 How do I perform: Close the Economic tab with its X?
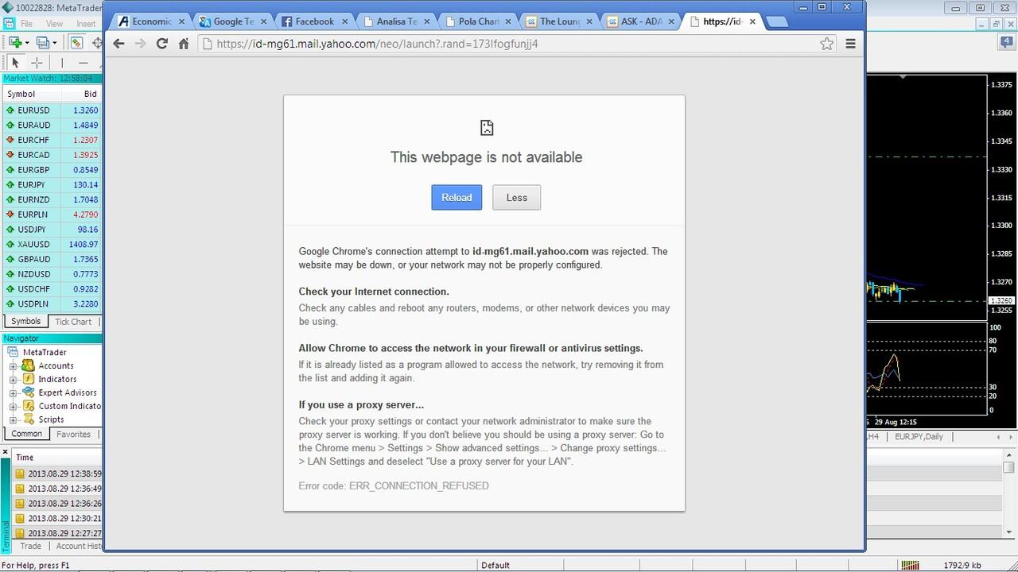click(x=182, y=21)
